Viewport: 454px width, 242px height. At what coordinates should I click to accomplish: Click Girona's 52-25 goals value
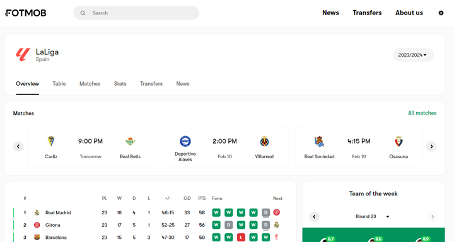click(168, 225)
